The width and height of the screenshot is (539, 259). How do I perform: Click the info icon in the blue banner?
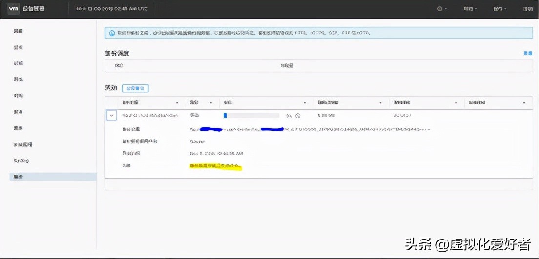tap(112, 33)
